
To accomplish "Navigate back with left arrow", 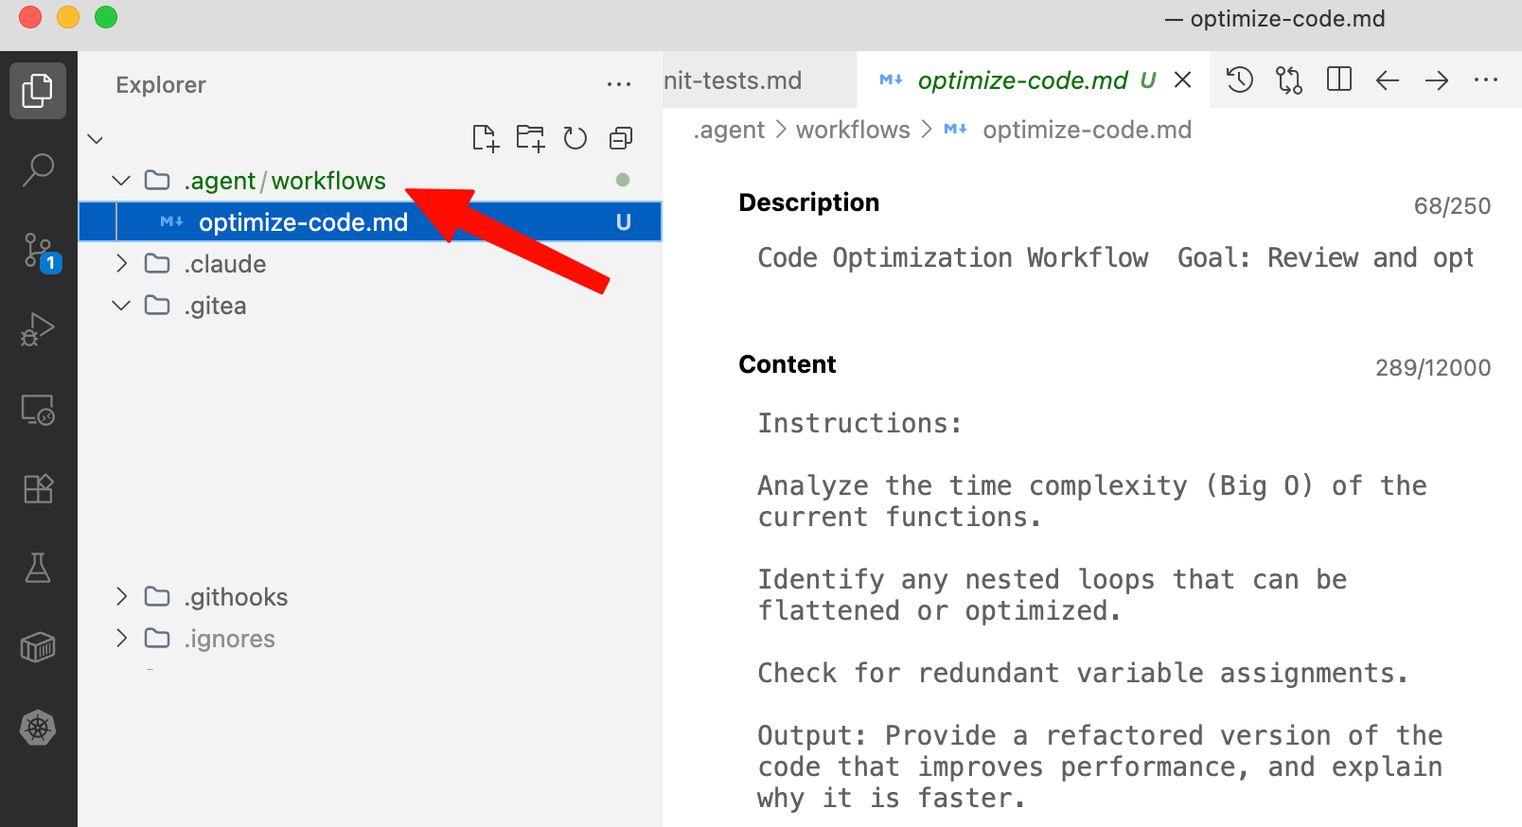I will click(1388, 80).
